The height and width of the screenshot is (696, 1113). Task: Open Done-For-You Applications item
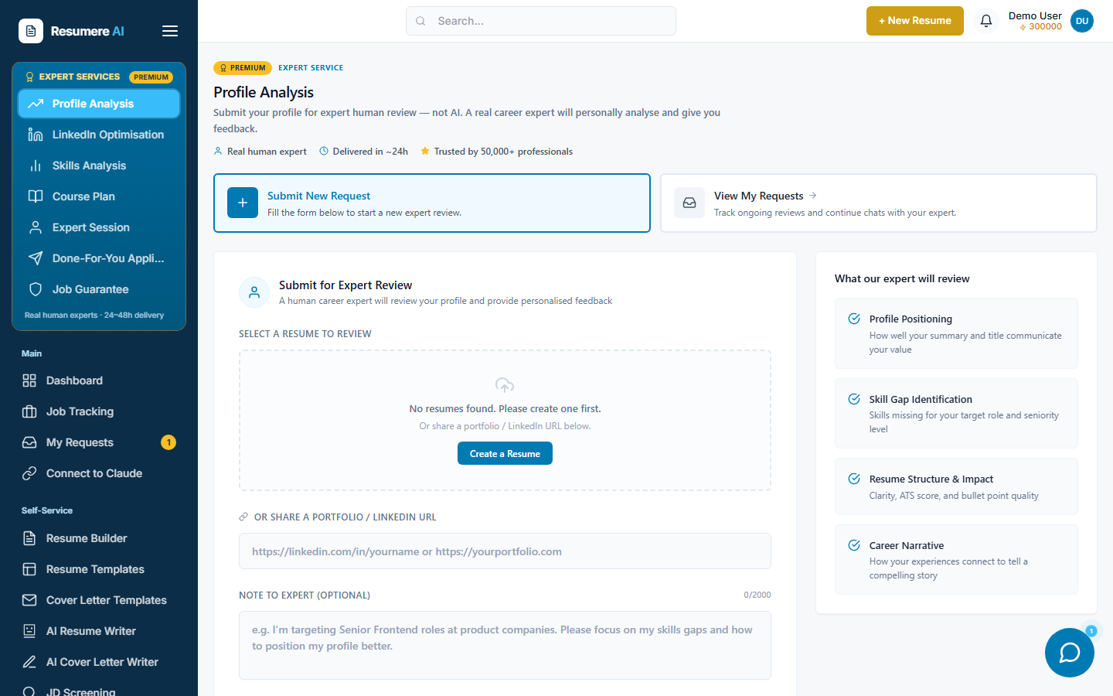pos(99,258)
